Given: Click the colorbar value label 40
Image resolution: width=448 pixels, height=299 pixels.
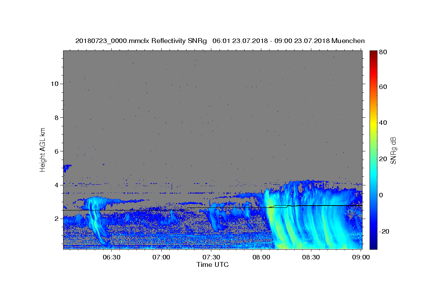Looking at the screenshot, I should (383, 123).
